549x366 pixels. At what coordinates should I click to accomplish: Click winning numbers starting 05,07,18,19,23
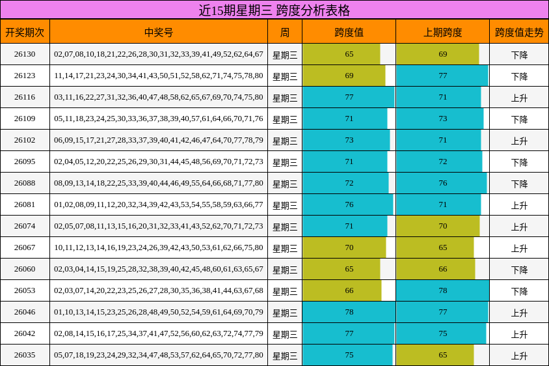159,355
